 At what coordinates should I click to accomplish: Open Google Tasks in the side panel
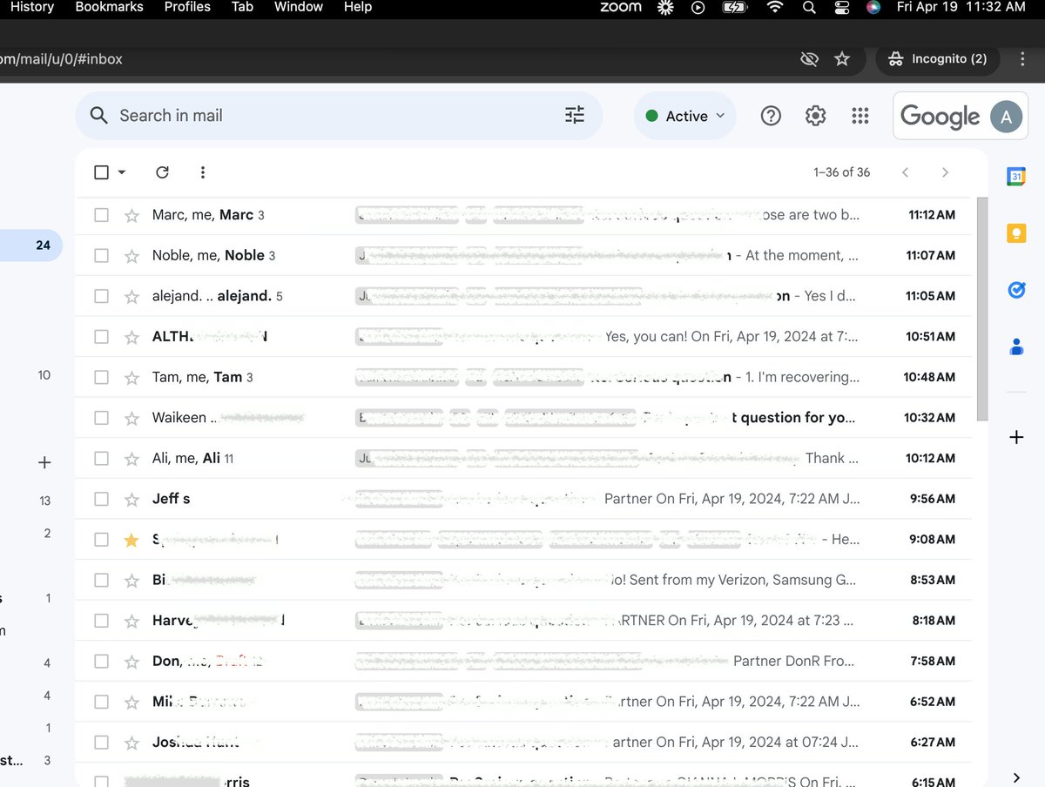pyautogui.click(x=1016, y=290)
